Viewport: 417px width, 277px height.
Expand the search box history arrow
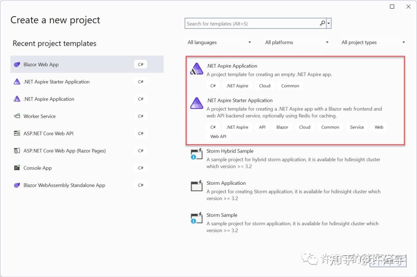click(x=329, y=23)
